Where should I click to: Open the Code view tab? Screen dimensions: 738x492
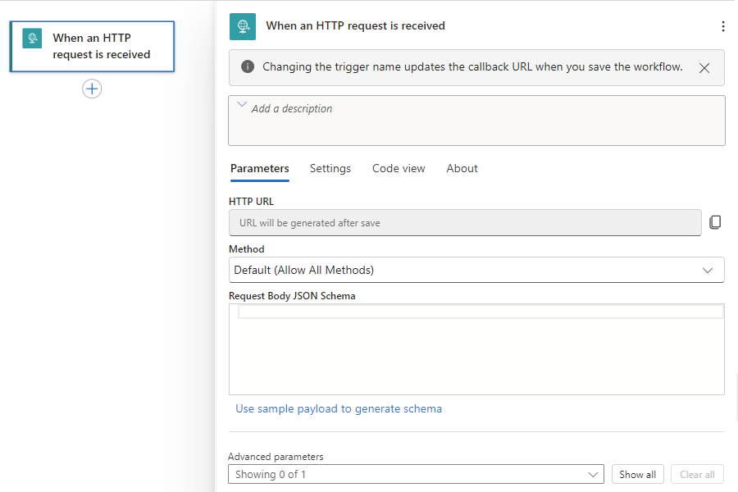point(399,168)
